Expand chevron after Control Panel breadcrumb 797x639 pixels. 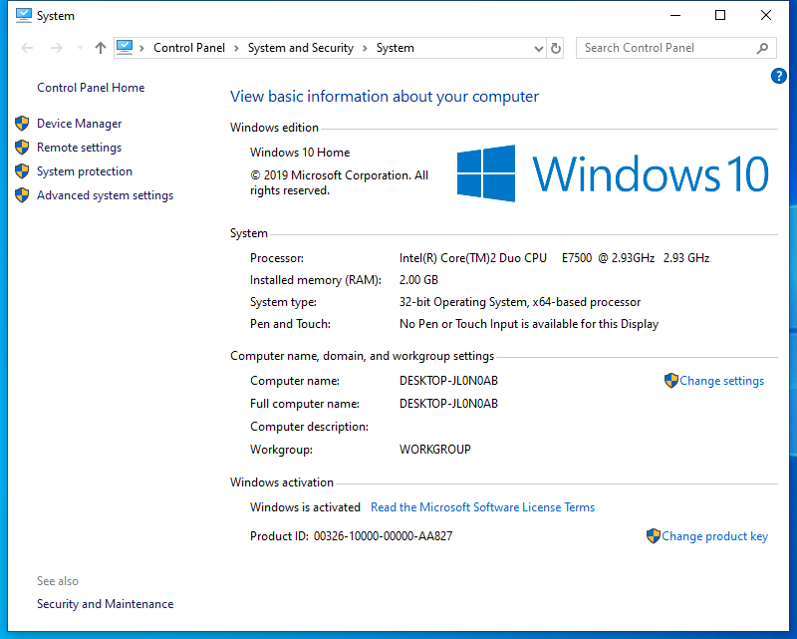coord(236,48)
